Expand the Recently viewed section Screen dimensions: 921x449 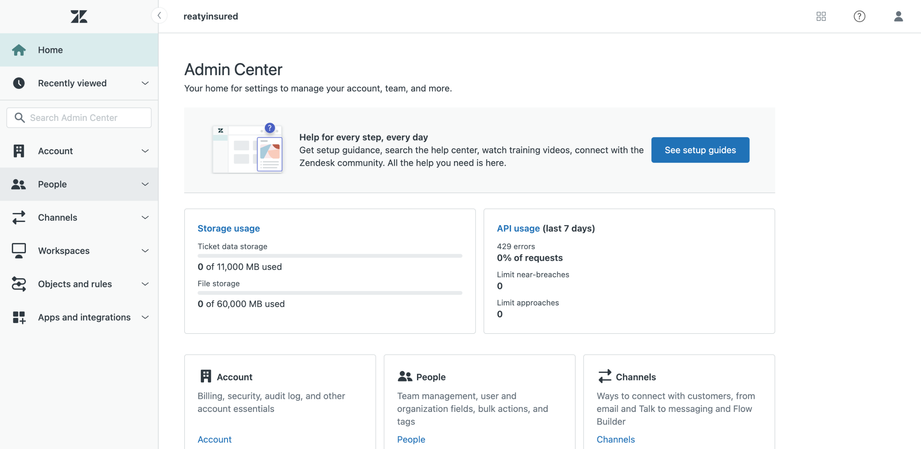click(145, 83)
